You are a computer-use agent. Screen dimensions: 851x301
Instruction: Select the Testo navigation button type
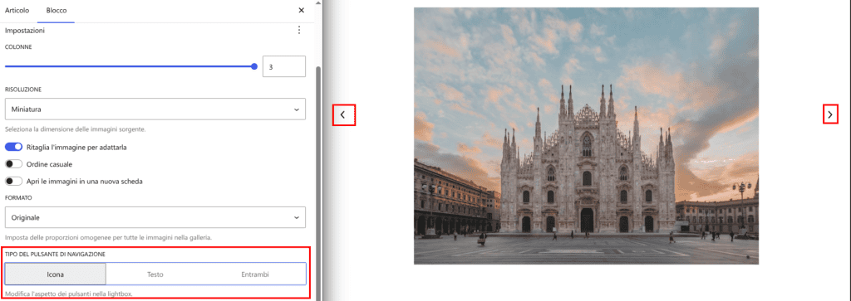coord(155,274)
